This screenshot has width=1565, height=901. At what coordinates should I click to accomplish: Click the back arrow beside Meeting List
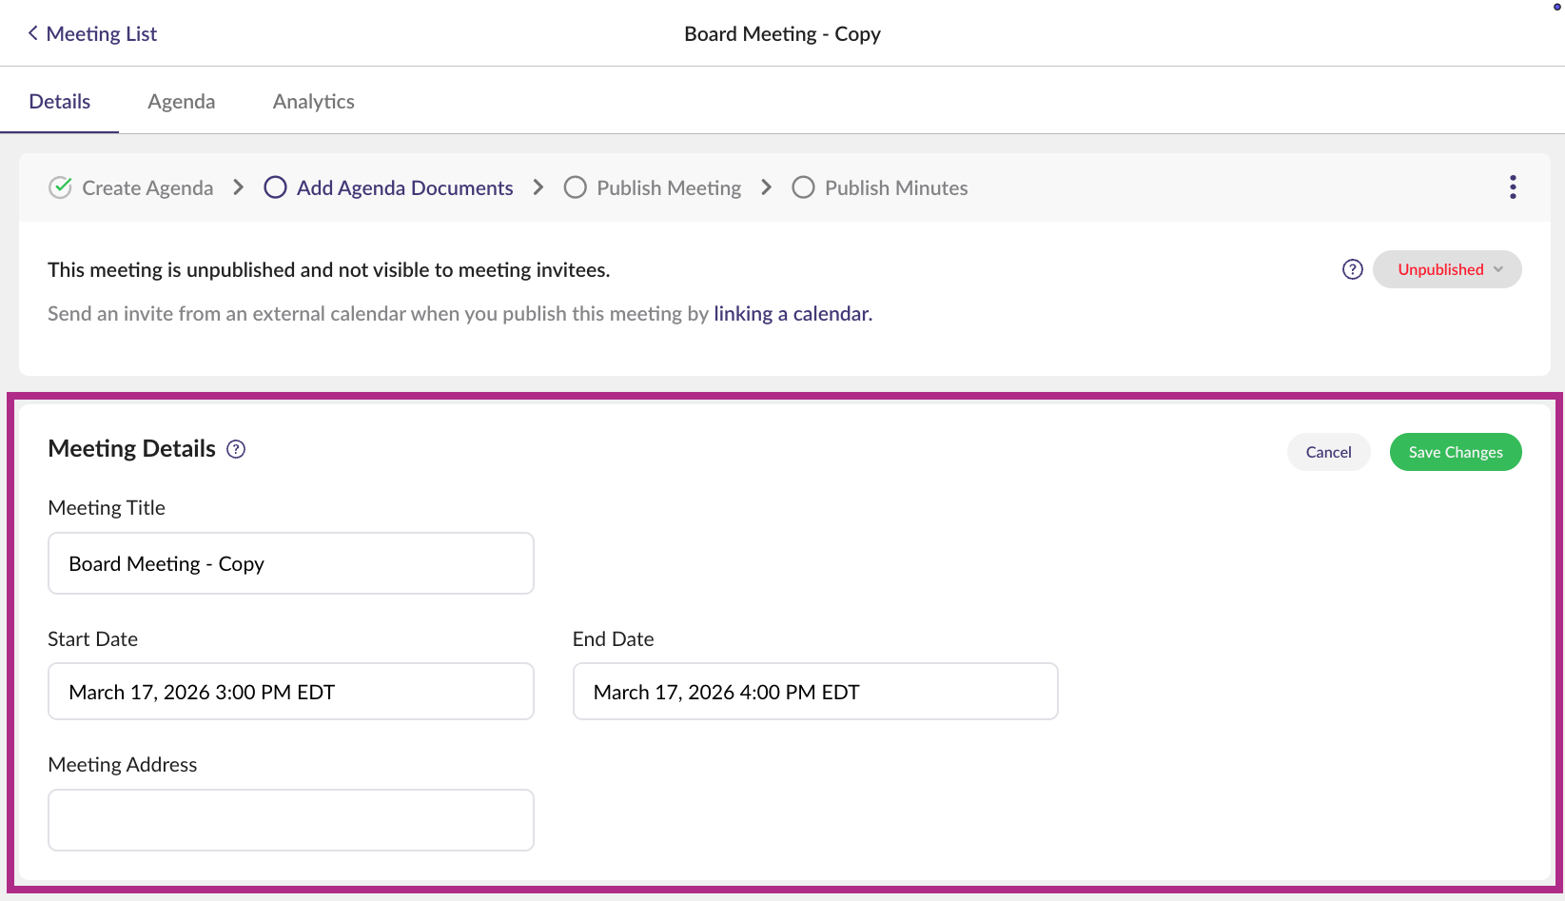pos(33,33)
